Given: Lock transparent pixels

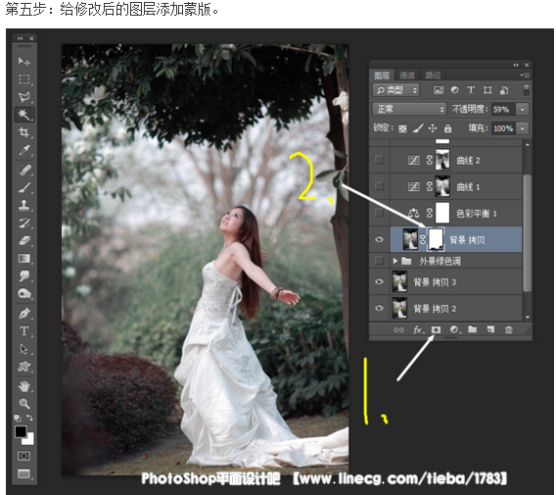Looking at the screenshot, I should point(402,128).
